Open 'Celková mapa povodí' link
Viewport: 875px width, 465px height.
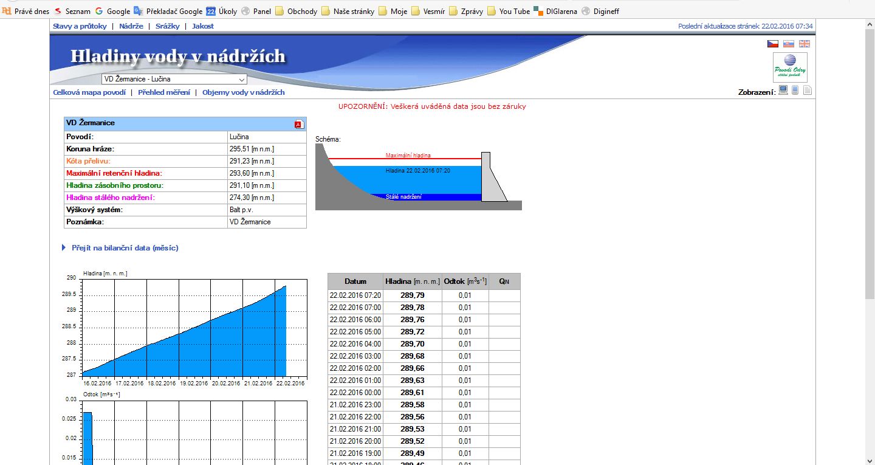[x=89, y=92]
